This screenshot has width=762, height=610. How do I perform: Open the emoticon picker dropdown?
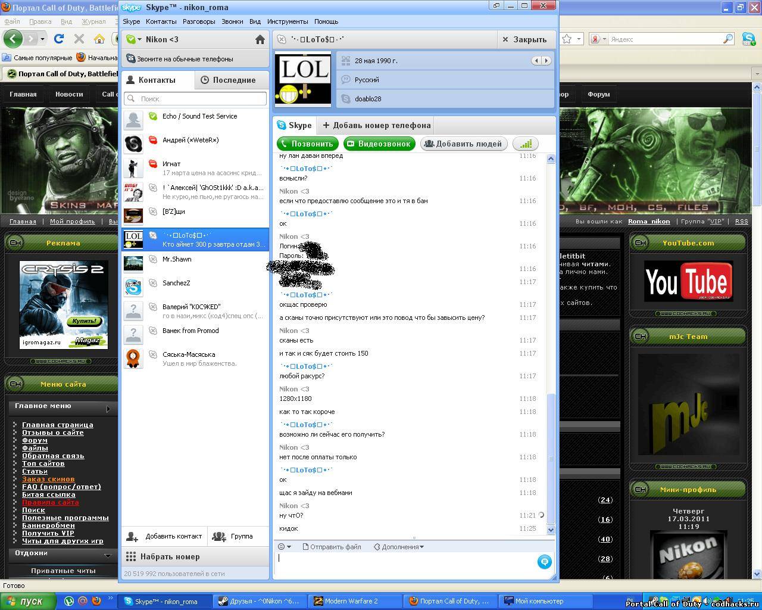tap(285, 547)
